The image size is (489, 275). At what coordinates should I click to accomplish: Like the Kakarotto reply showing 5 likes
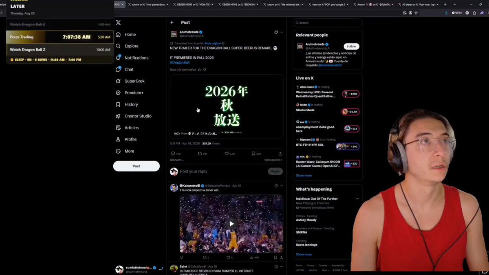(229, 257)
